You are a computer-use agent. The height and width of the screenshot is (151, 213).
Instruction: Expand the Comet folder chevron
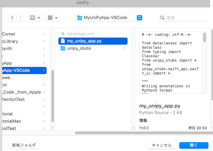point(44,34)
